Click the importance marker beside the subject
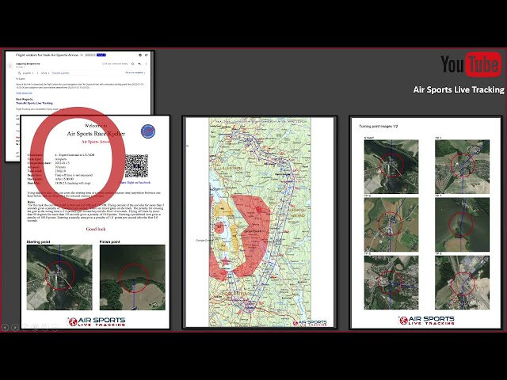The width and height of the screenshot is (507, 380). (x=82, y=55)
